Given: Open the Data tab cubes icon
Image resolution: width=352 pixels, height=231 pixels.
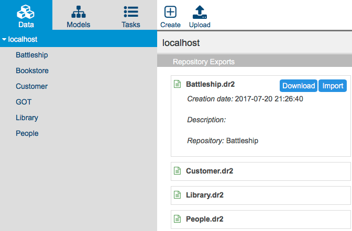Looking at the screenshot, I should (26, 11).
